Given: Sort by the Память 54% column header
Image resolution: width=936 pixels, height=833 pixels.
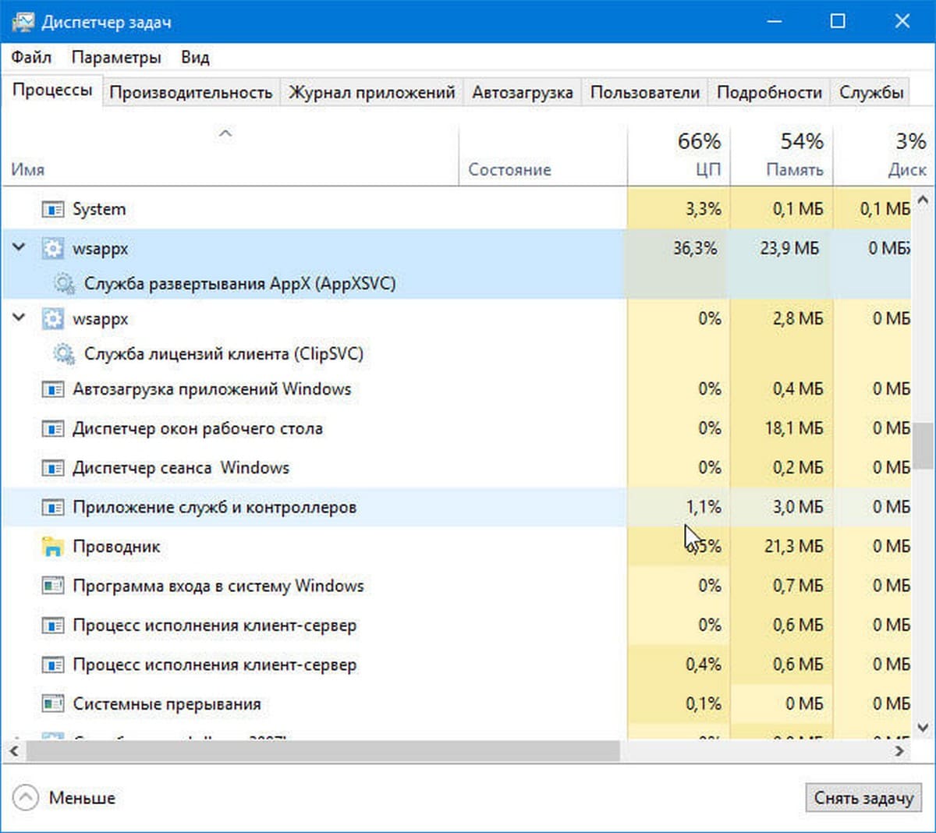Looking at the screenshot, I should [782, 155].
